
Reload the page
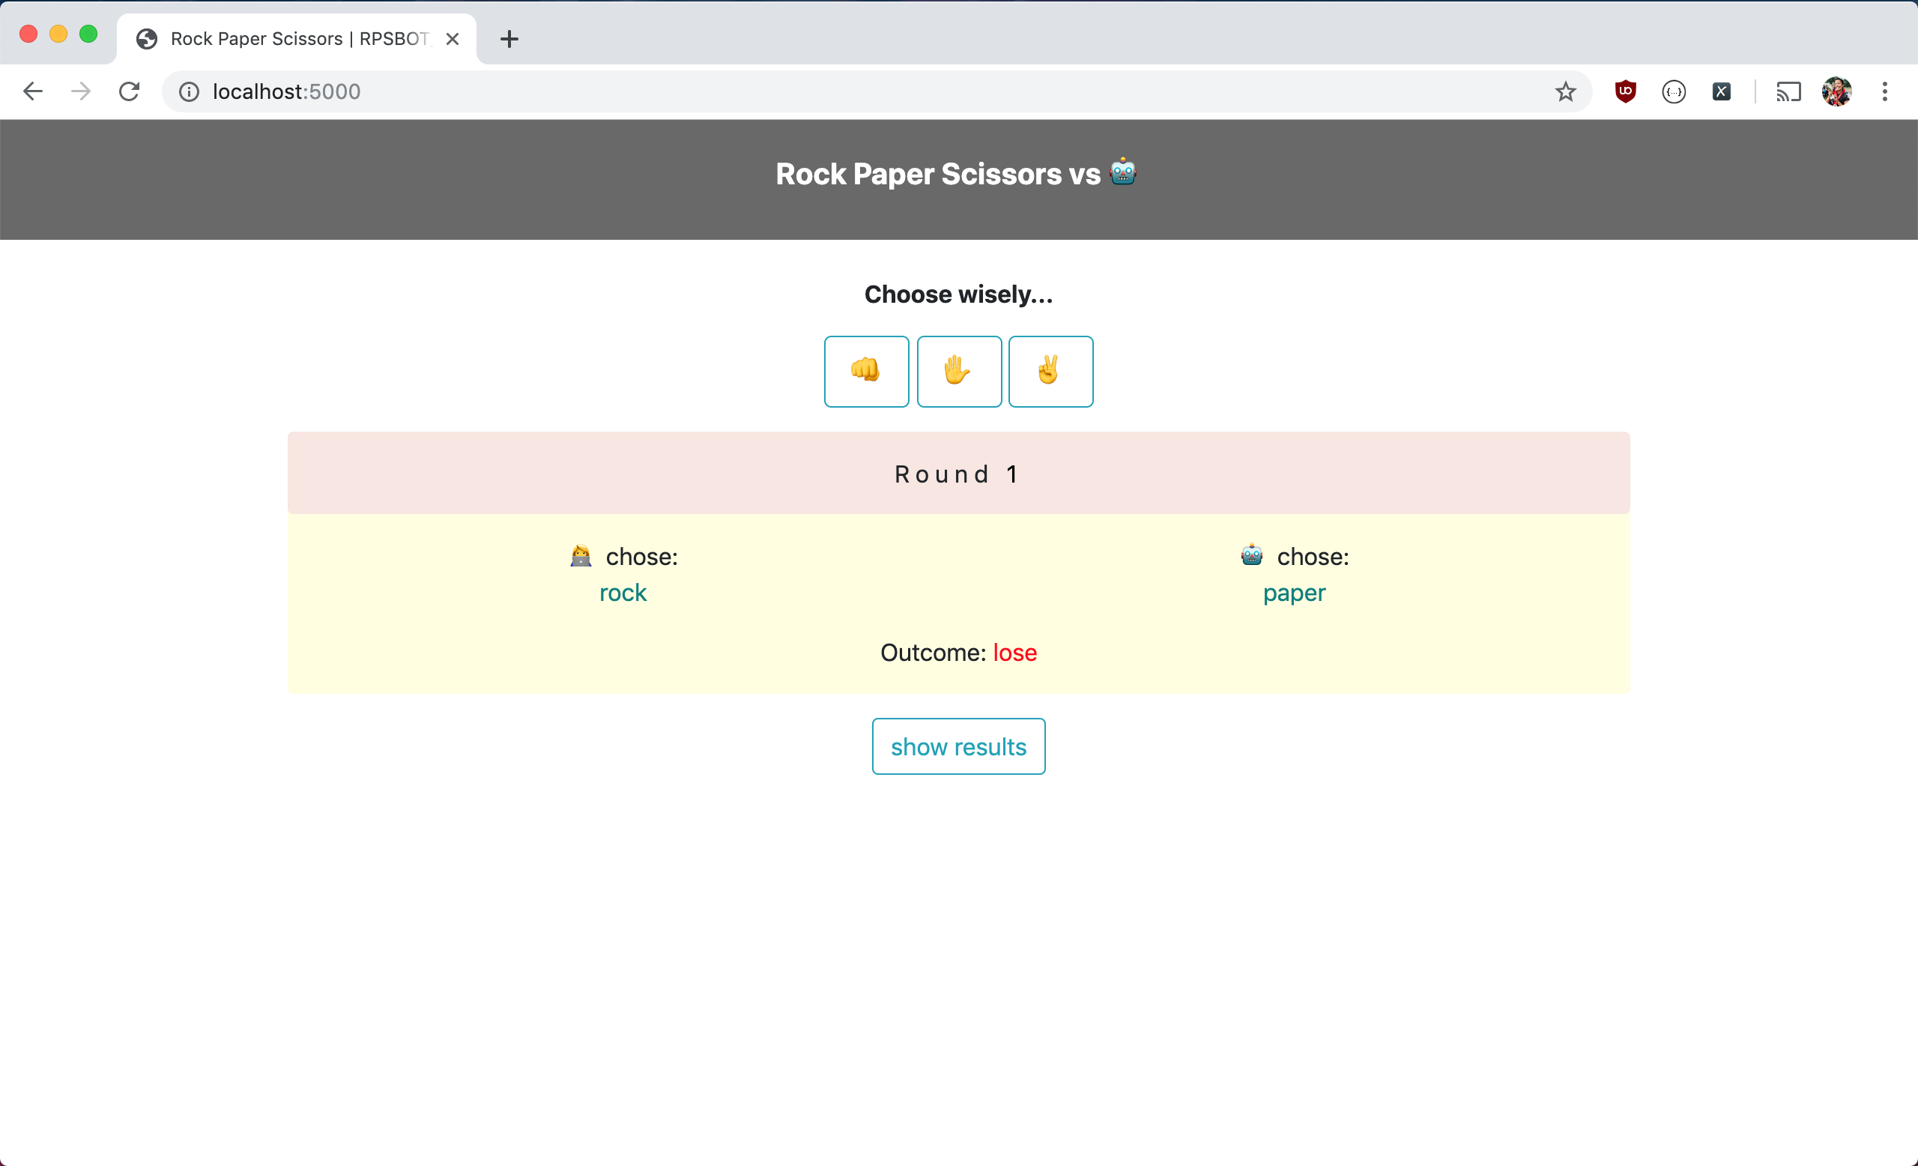click(x=129, y=92)
